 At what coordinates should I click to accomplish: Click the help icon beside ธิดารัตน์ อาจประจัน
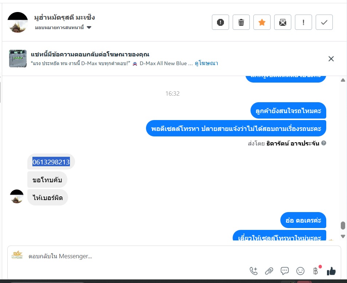click(x=324, y=143)
